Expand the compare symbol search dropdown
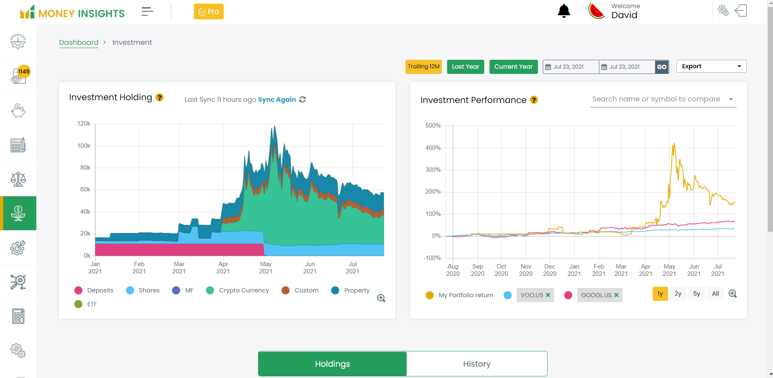773x378 pixels. click(731, 99)
